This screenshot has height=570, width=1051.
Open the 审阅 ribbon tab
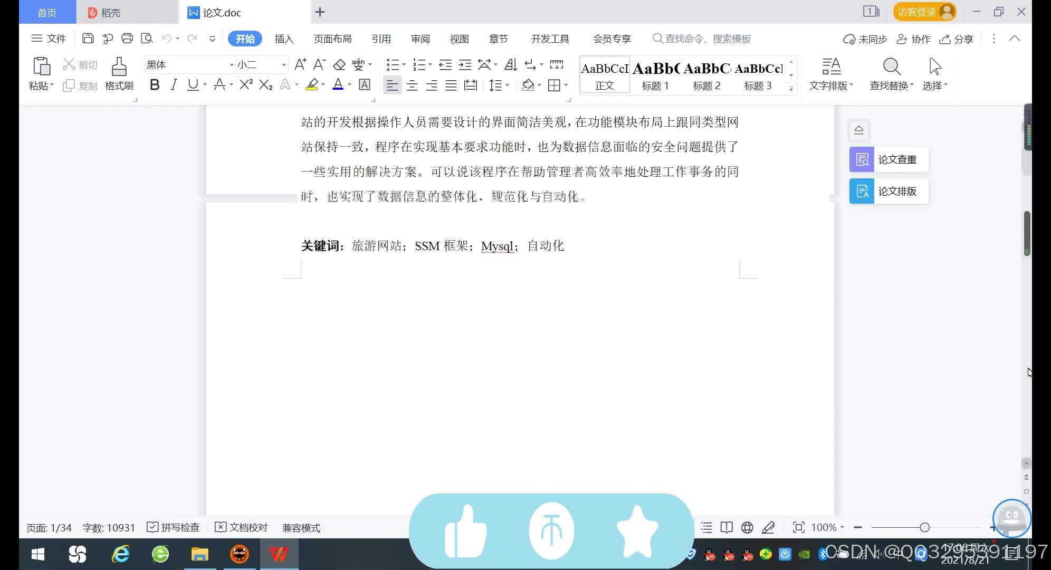pyautogui.click(x=421, y=39)
